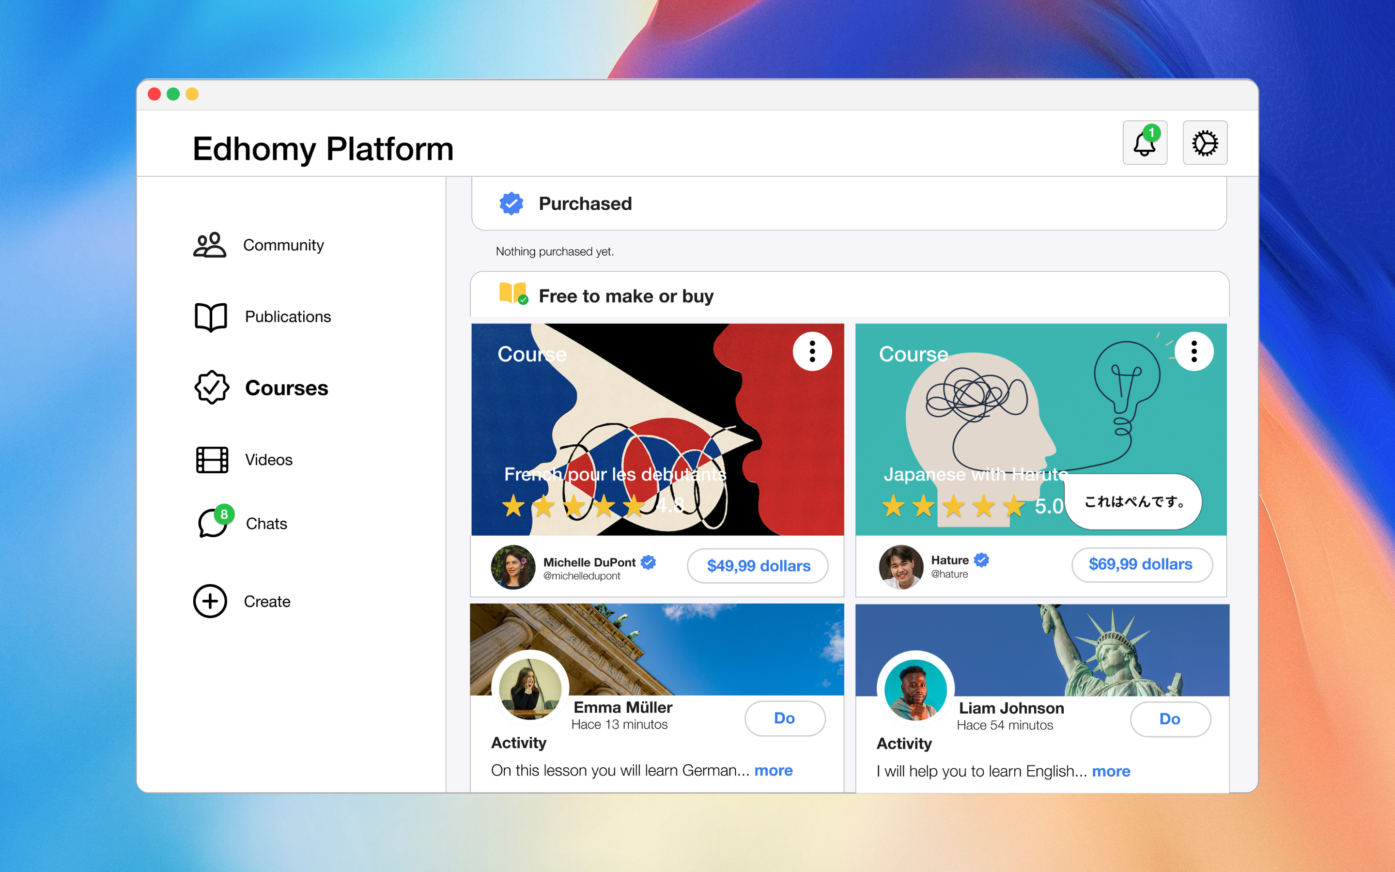
Task: Click the blue verified Purchased badge icon
Action: (511, 203)
